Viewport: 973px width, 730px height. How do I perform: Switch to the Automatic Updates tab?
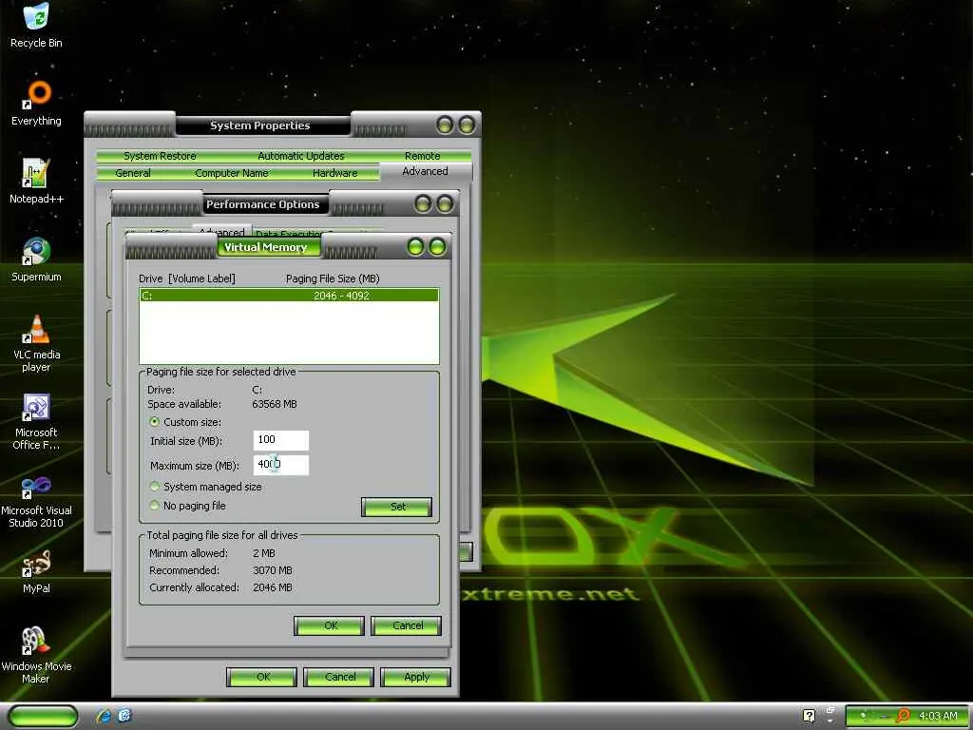click(x=301, y=156)
